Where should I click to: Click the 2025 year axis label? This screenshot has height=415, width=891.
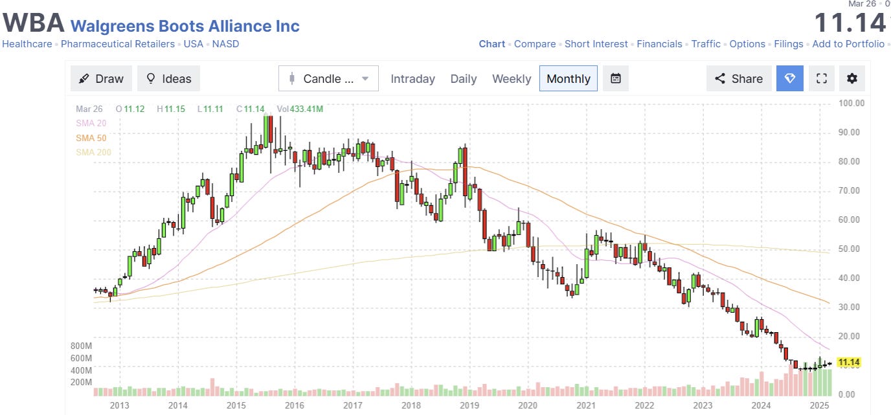point(819,405)
